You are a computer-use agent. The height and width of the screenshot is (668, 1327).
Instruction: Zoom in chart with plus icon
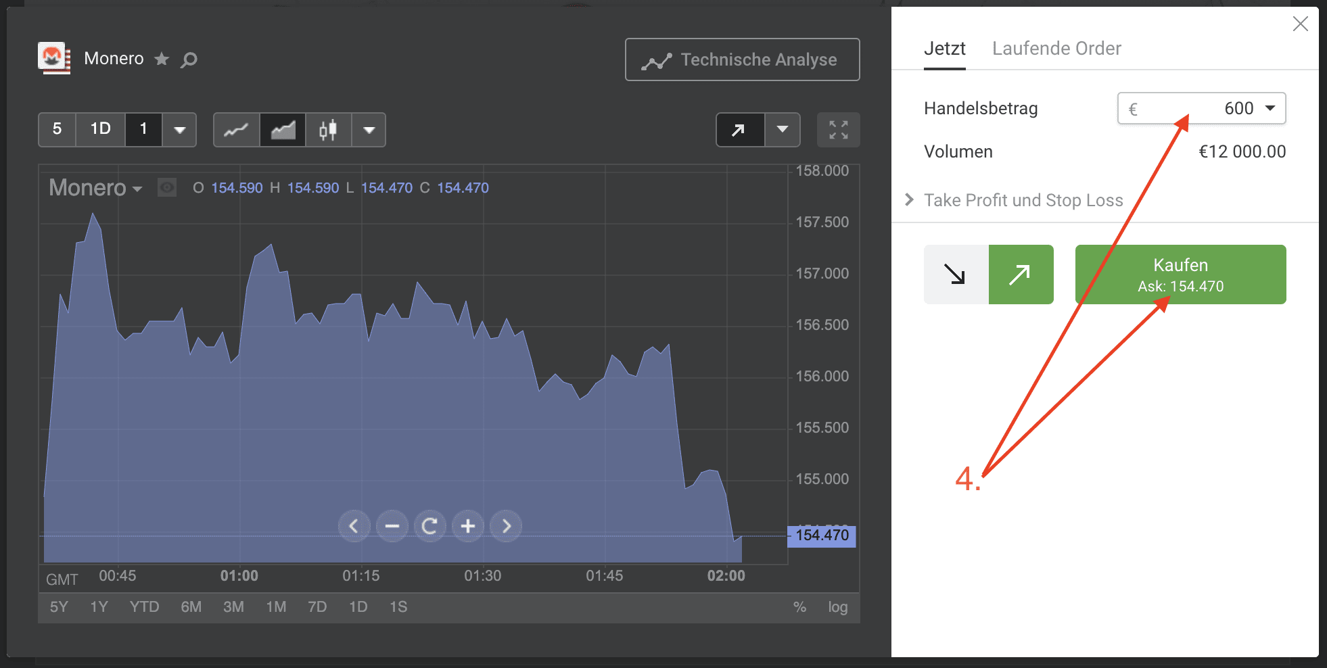(467, 526)
